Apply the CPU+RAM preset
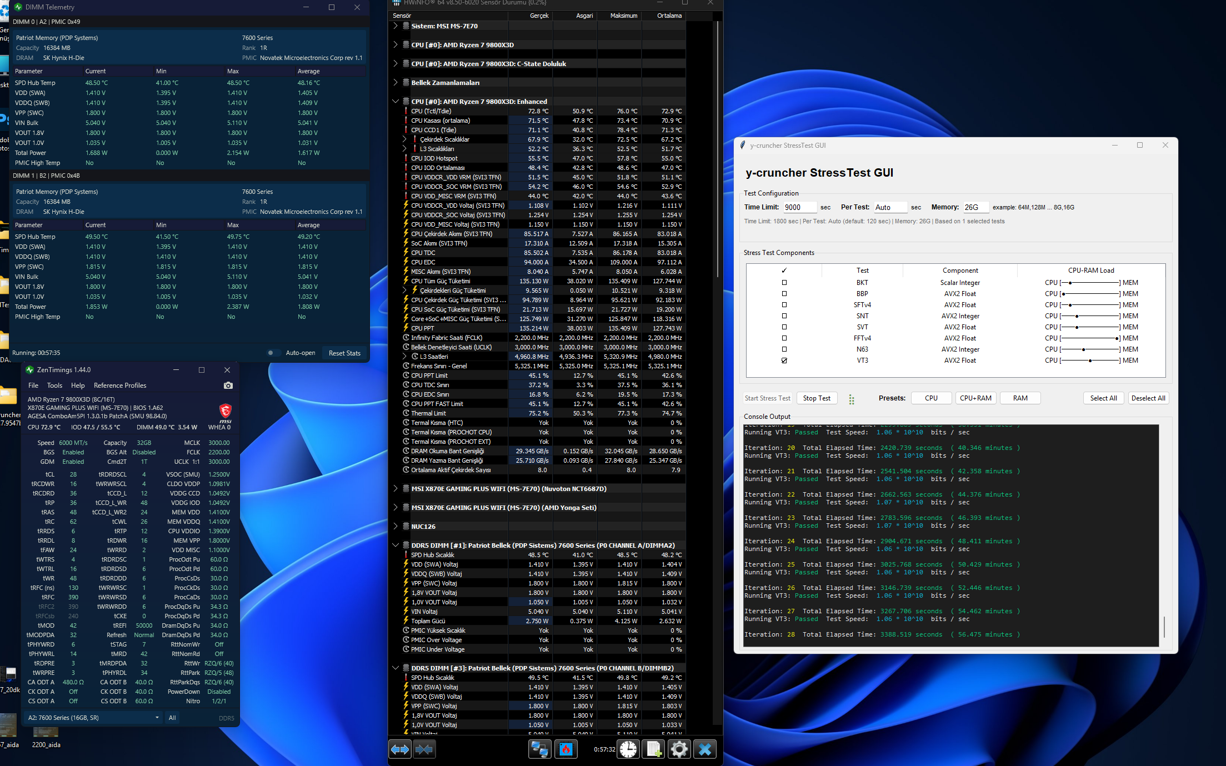 tap(975, 398)
